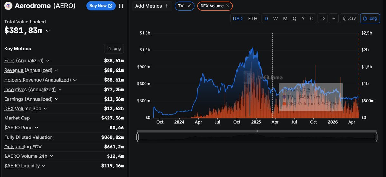Select the weekly (W) interval
Viewport: 386px width, 177px height.
(276, 19)
